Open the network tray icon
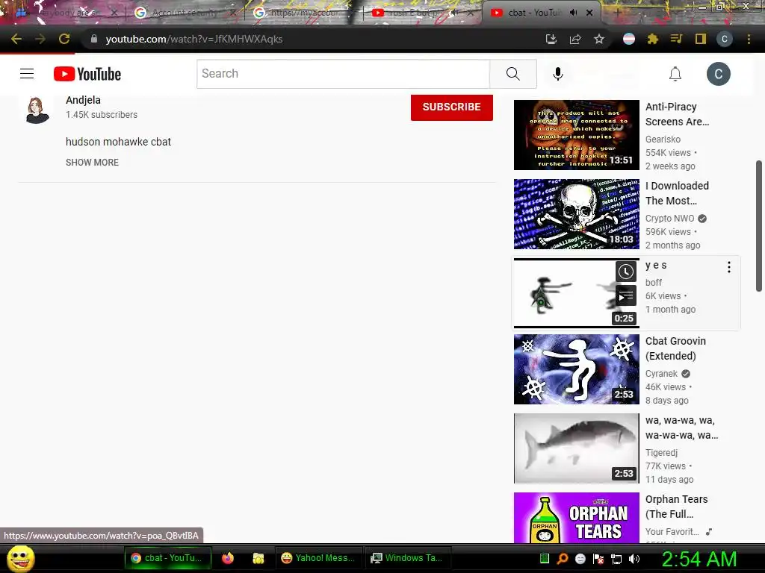Image resolution: width=765 pixels, height=573 pixels. (x=616, y=559)
